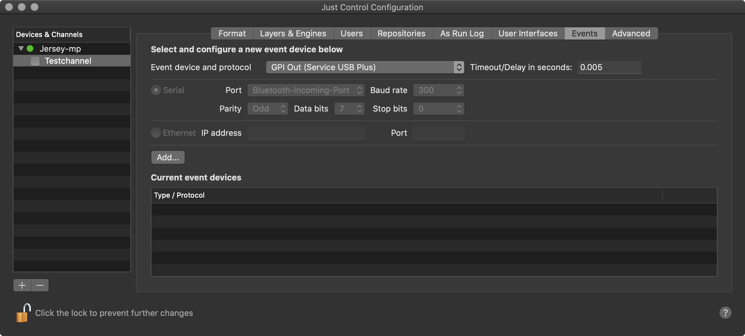This screenshot has height=336, width=745.
Task: Select the Jersey-mp device row
Action: pos(72,49)
